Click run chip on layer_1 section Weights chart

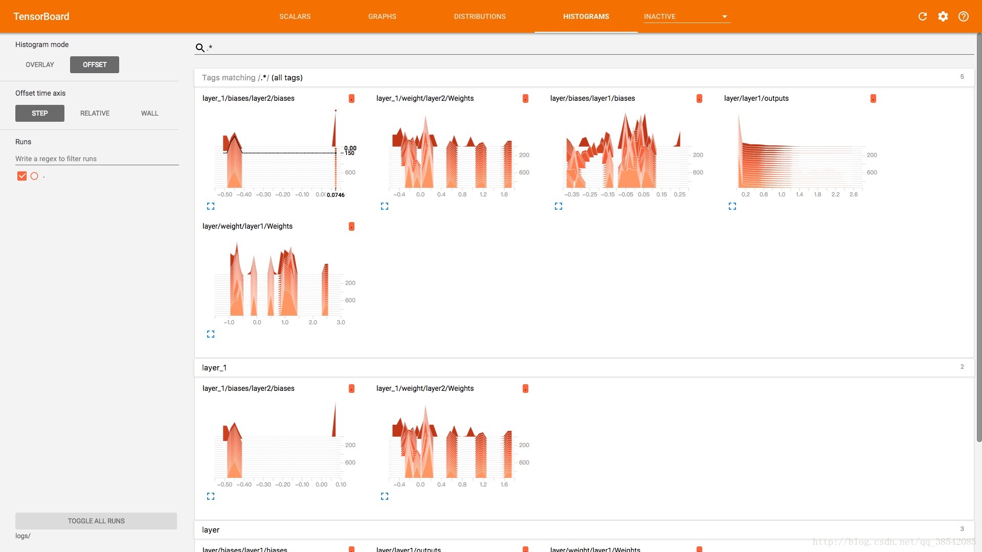click(525, 388)
